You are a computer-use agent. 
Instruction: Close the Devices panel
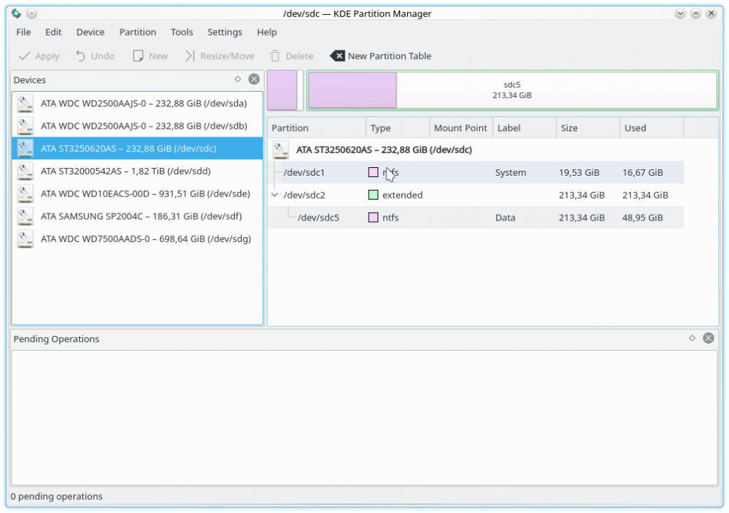point(254,80)
